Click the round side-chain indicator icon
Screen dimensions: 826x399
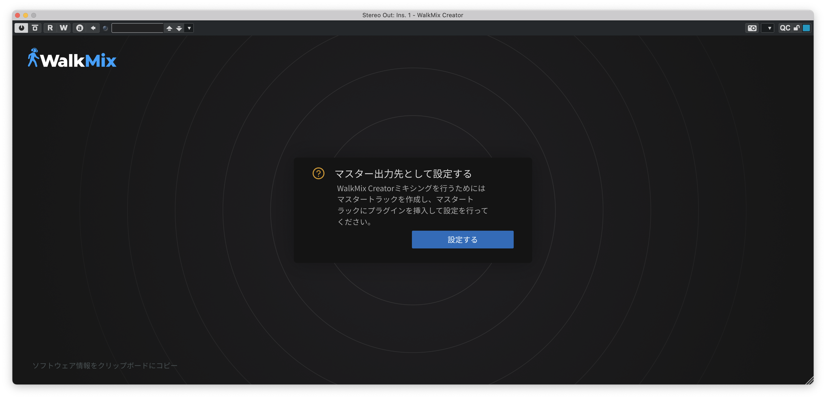105,28
